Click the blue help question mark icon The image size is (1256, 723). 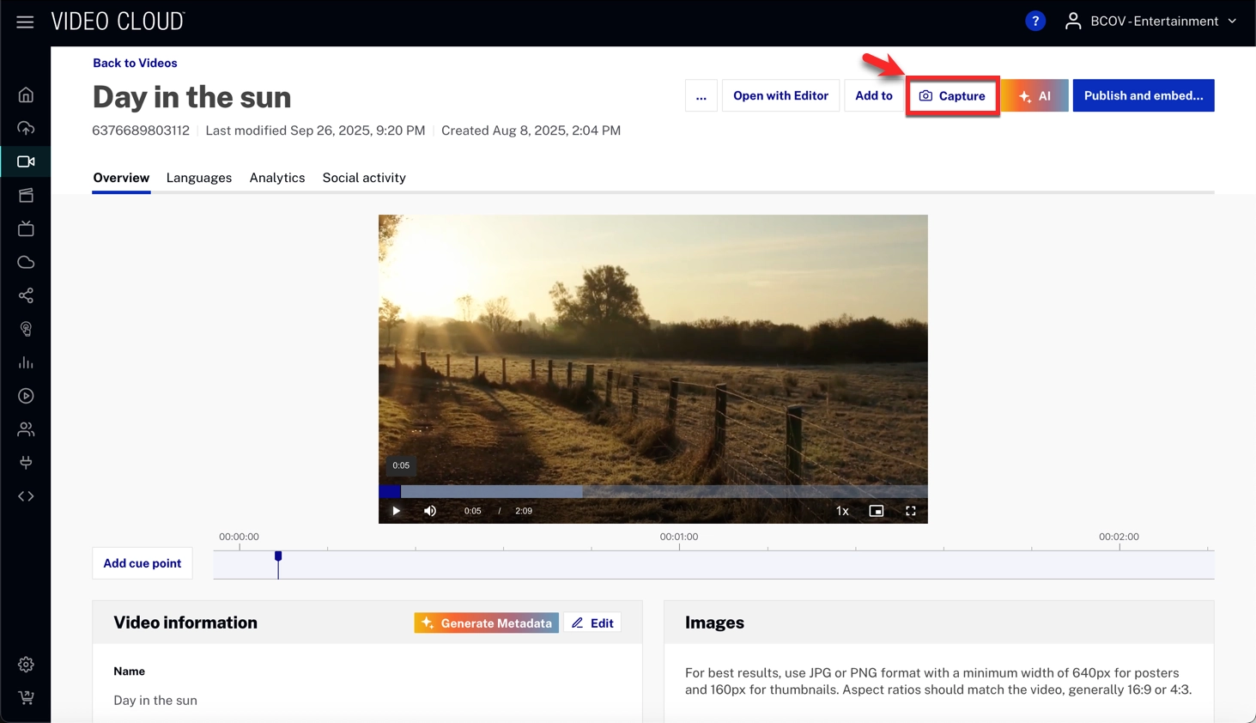(x=1035, y=21)
